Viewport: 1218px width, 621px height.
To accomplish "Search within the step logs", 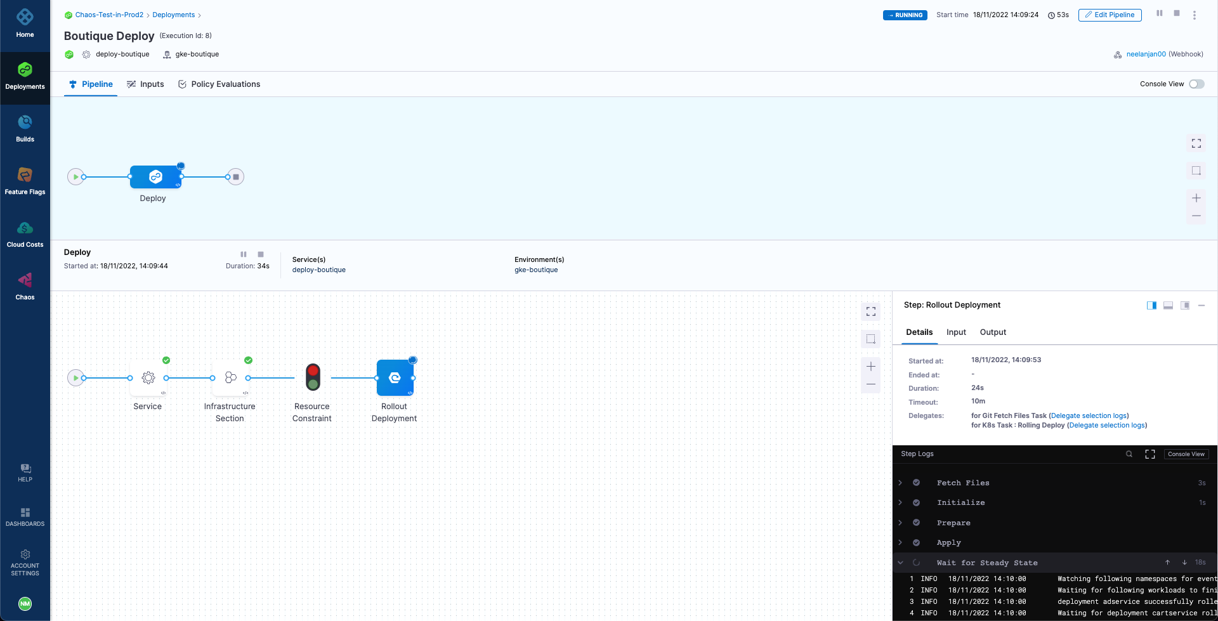I will tap(1129, 454).
